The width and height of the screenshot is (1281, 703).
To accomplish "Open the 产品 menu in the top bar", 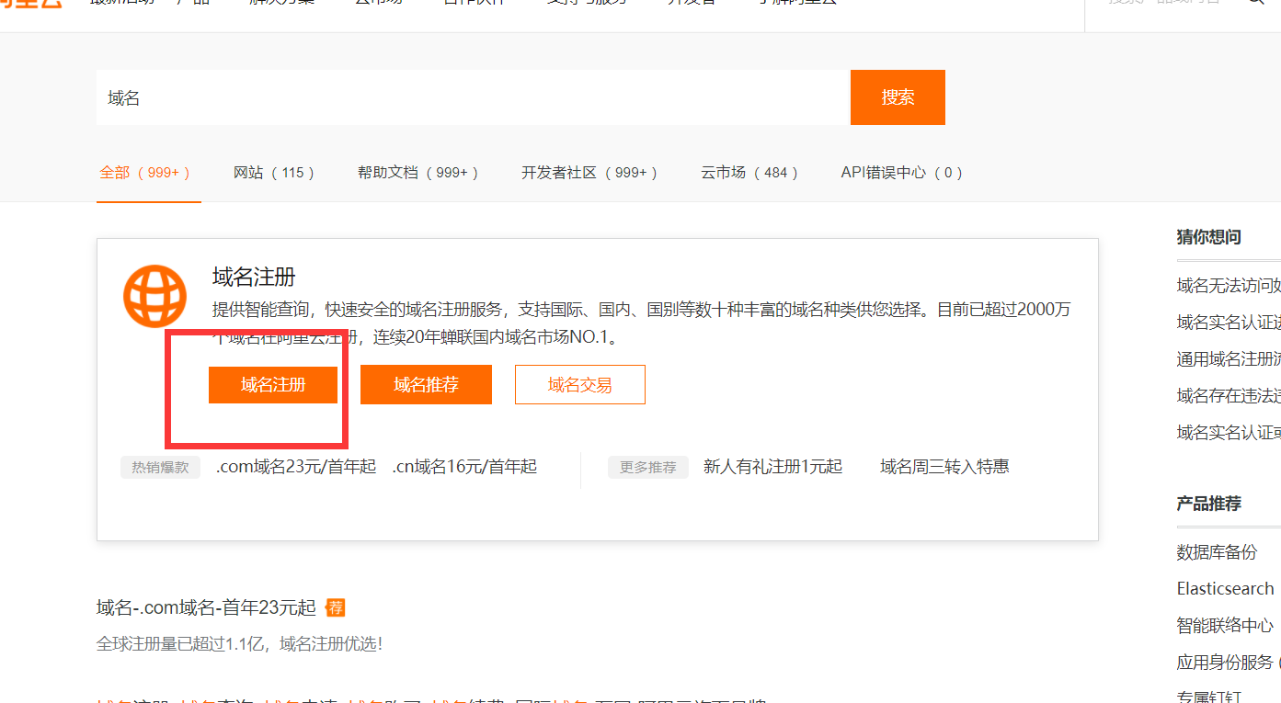I will click(193, 3).
